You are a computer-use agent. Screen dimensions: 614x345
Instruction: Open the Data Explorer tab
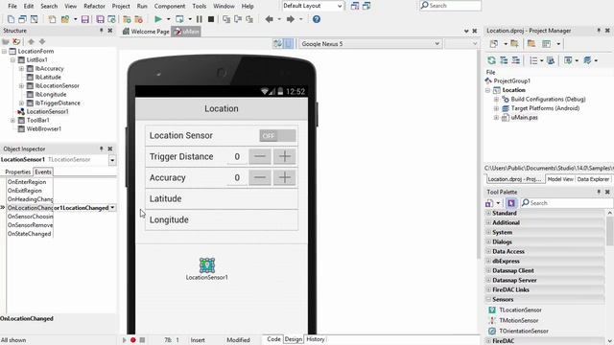click(x=593, y=179)
